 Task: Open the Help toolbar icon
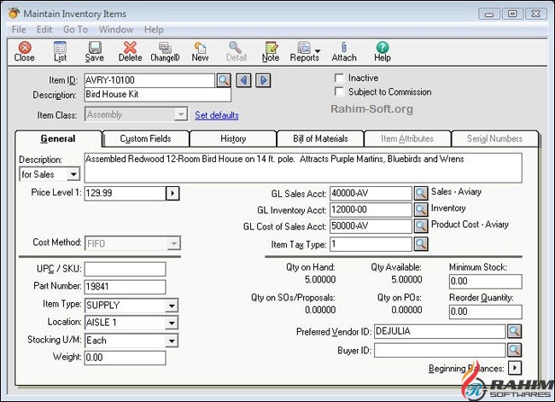coord(383,51)
